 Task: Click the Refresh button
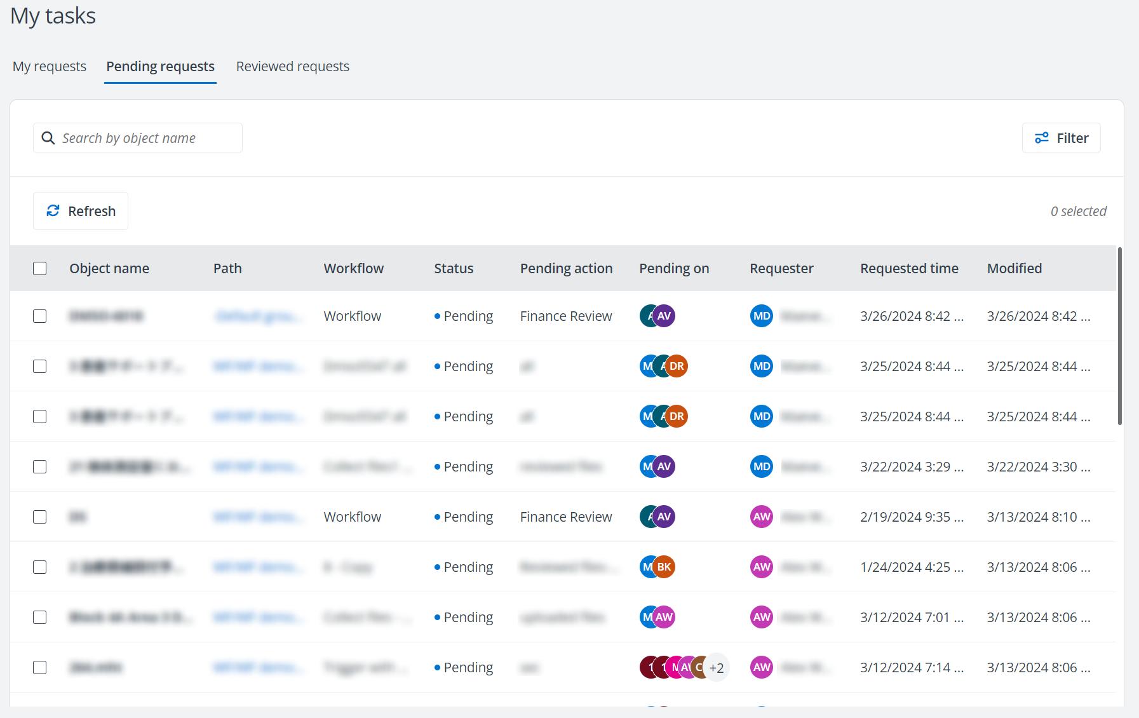click(x=80, y=210)
